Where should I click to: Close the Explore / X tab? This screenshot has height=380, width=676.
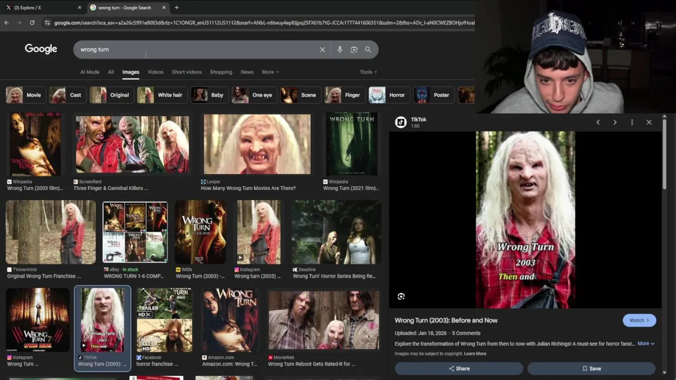[80, 7]
